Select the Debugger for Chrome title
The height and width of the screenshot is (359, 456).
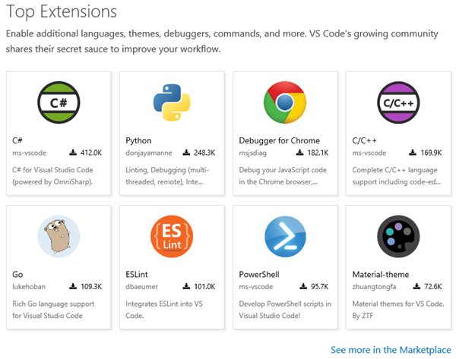(x=279, y=140)
